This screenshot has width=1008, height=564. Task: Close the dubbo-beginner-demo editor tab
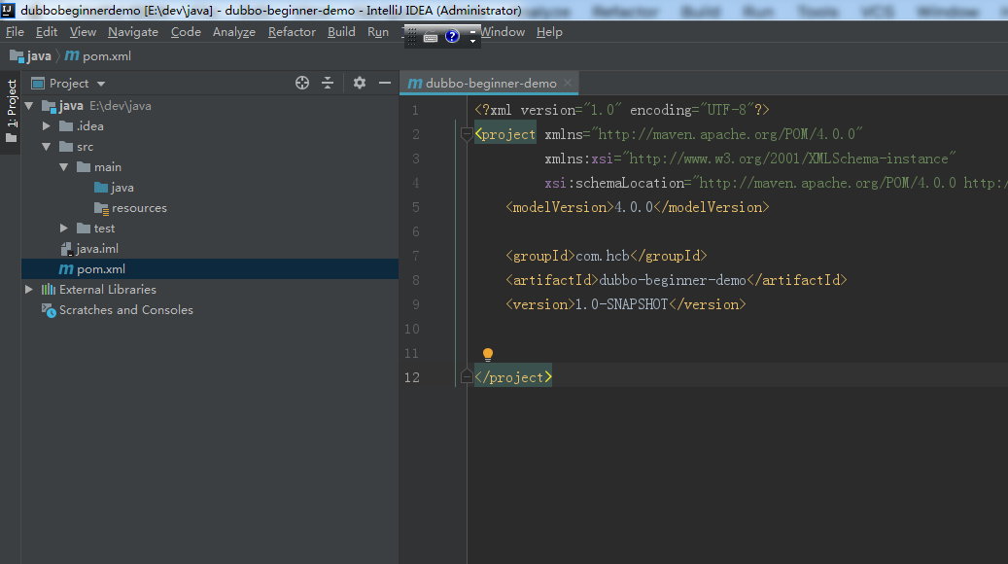tap(568, 83)
